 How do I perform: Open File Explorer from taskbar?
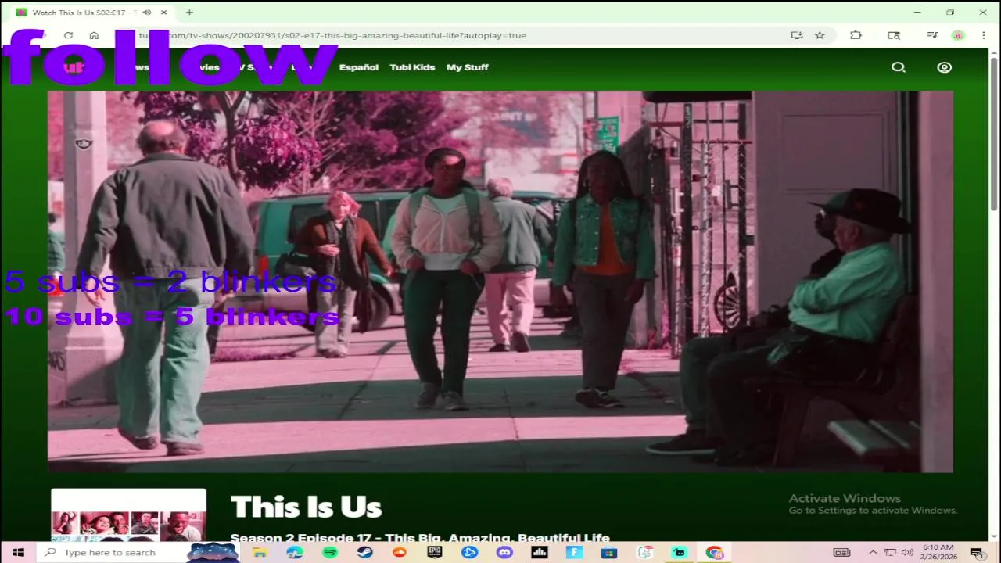coord(259,552)
